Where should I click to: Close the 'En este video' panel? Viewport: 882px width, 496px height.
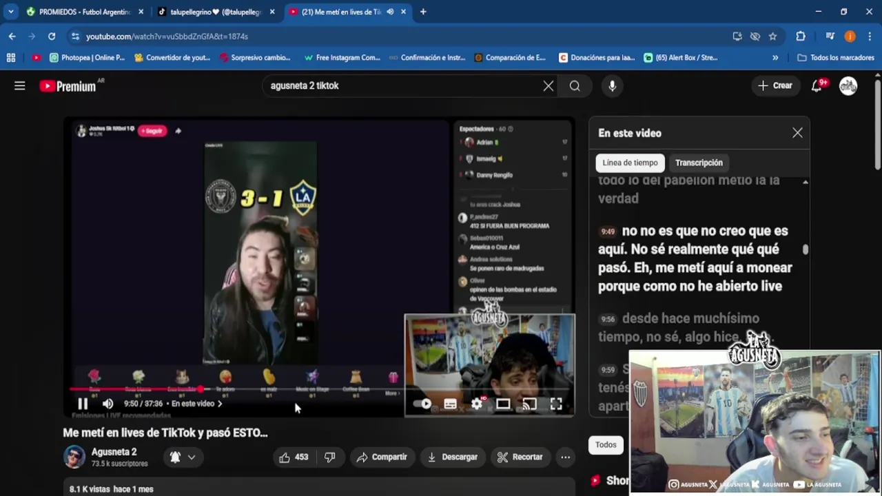(x=797, y=133)
